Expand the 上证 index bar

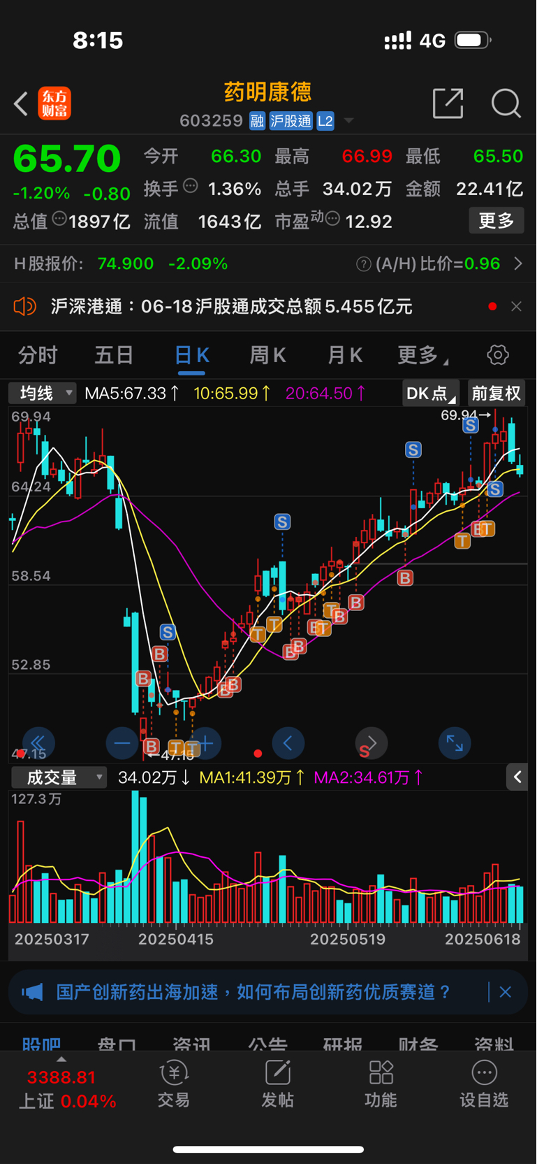pos(66,1088)
